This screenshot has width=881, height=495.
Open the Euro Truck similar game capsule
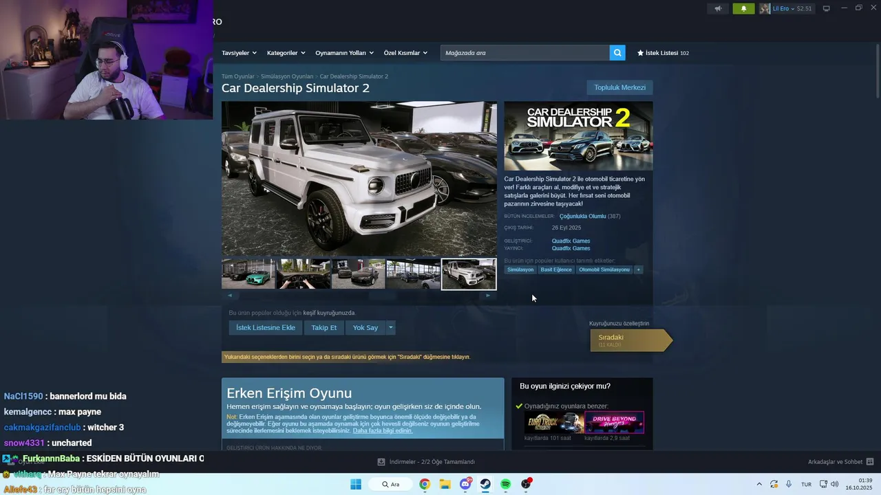[554, 422]
